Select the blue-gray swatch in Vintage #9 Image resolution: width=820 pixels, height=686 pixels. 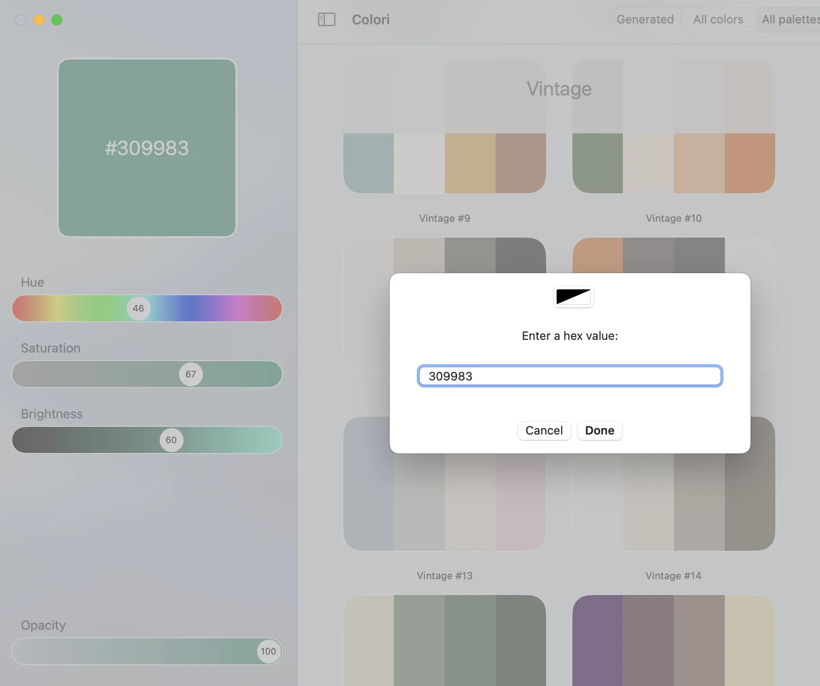(x=369, y=163)
